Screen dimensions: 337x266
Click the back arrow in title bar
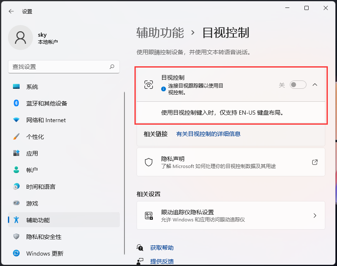point(11,11)
